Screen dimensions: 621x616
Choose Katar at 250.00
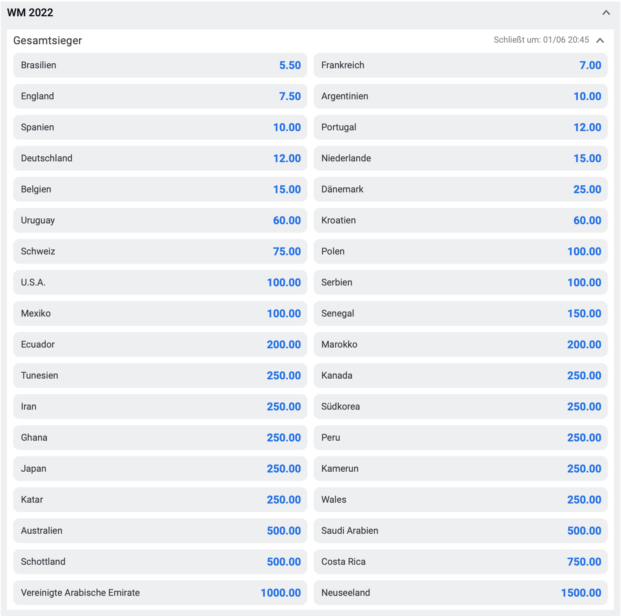(160, 500)
